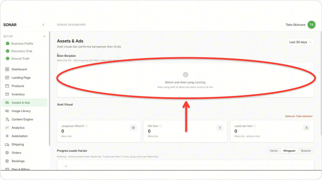
Task: Click the Image Library icon
Action: (7, 111)
